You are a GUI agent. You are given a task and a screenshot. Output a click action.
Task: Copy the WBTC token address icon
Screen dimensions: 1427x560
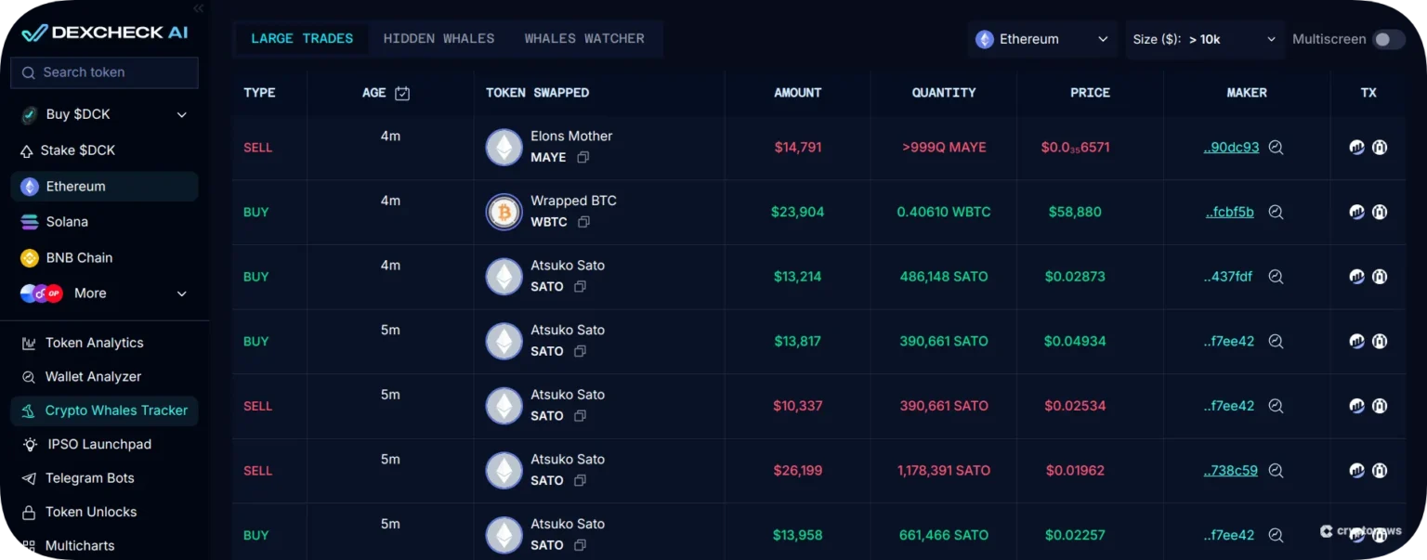(583, 222)
